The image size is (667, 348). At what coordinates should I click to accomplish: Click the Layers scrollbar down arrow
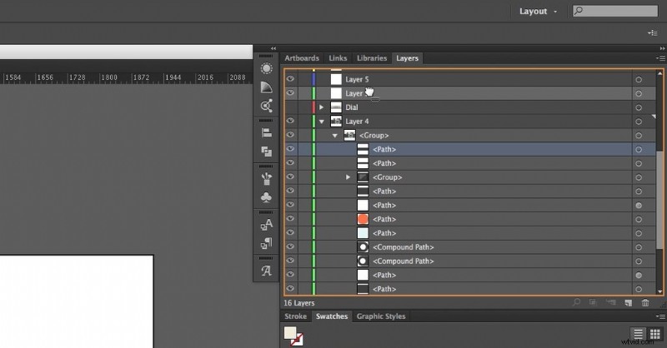click(659, 291)
